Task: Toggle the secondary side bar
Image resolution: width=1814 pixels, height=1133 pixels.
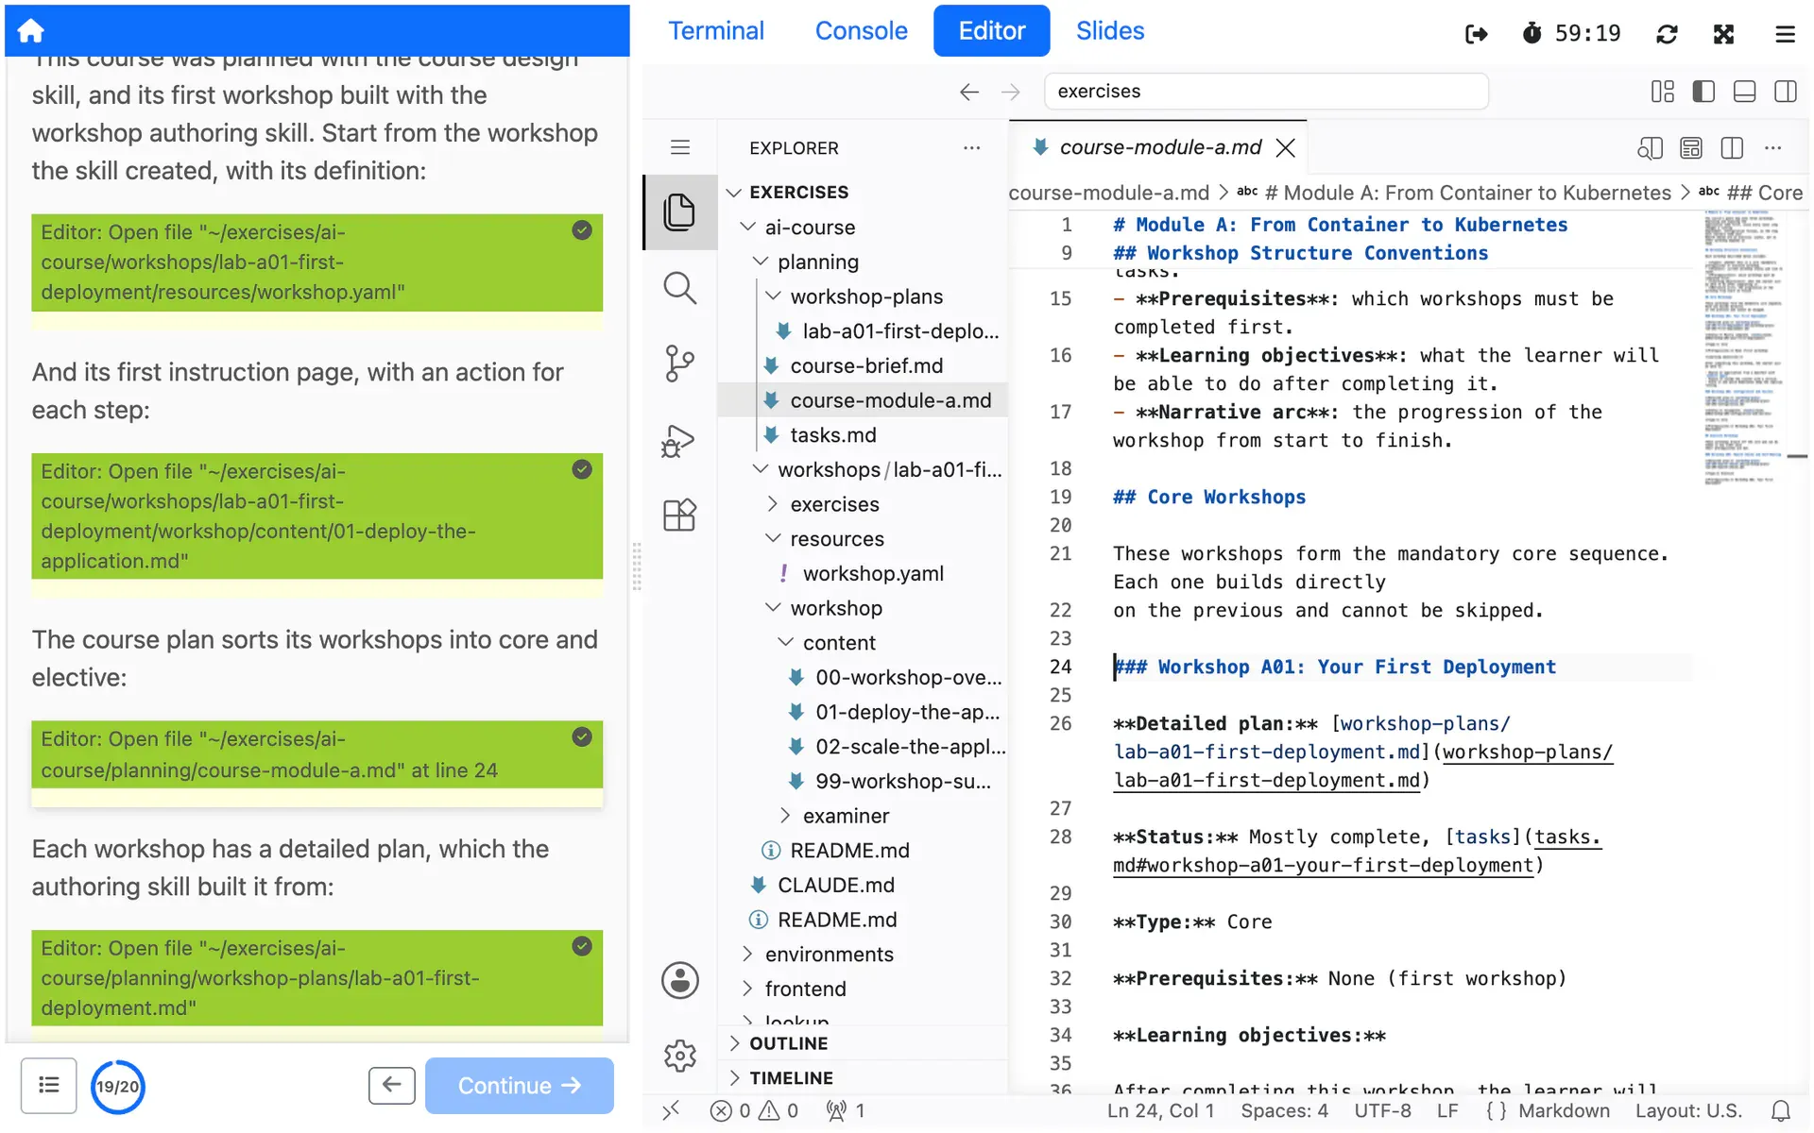Action: (x=1786, y=92)
